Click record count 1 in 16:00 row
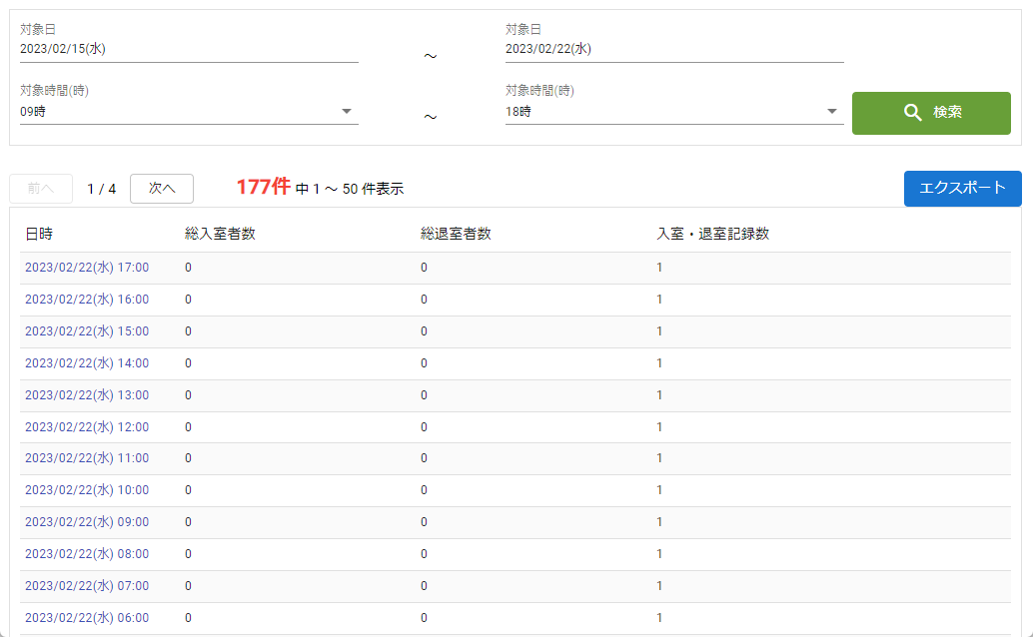 click(659, 300)
